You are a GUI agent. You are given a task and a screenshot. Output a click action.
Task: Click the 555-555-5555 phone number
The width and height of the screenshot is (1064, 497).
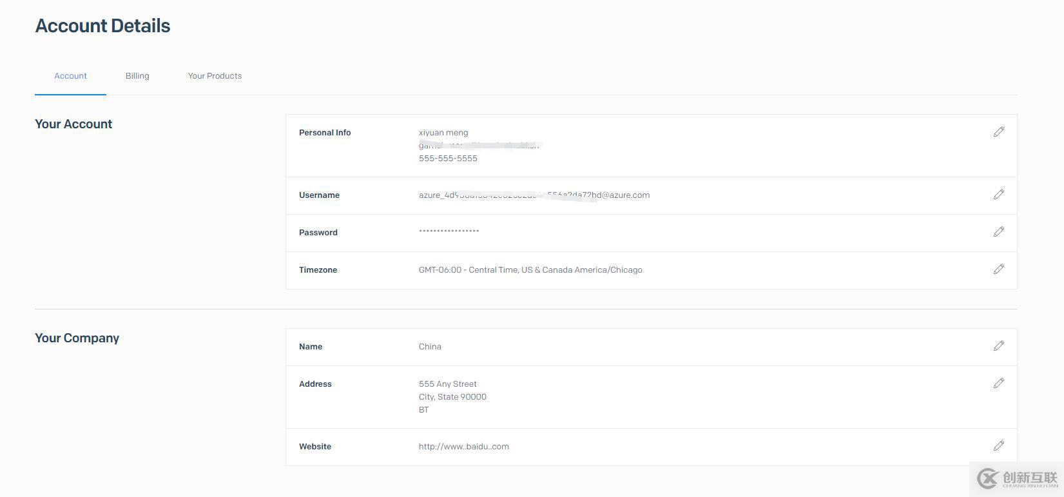448,159
